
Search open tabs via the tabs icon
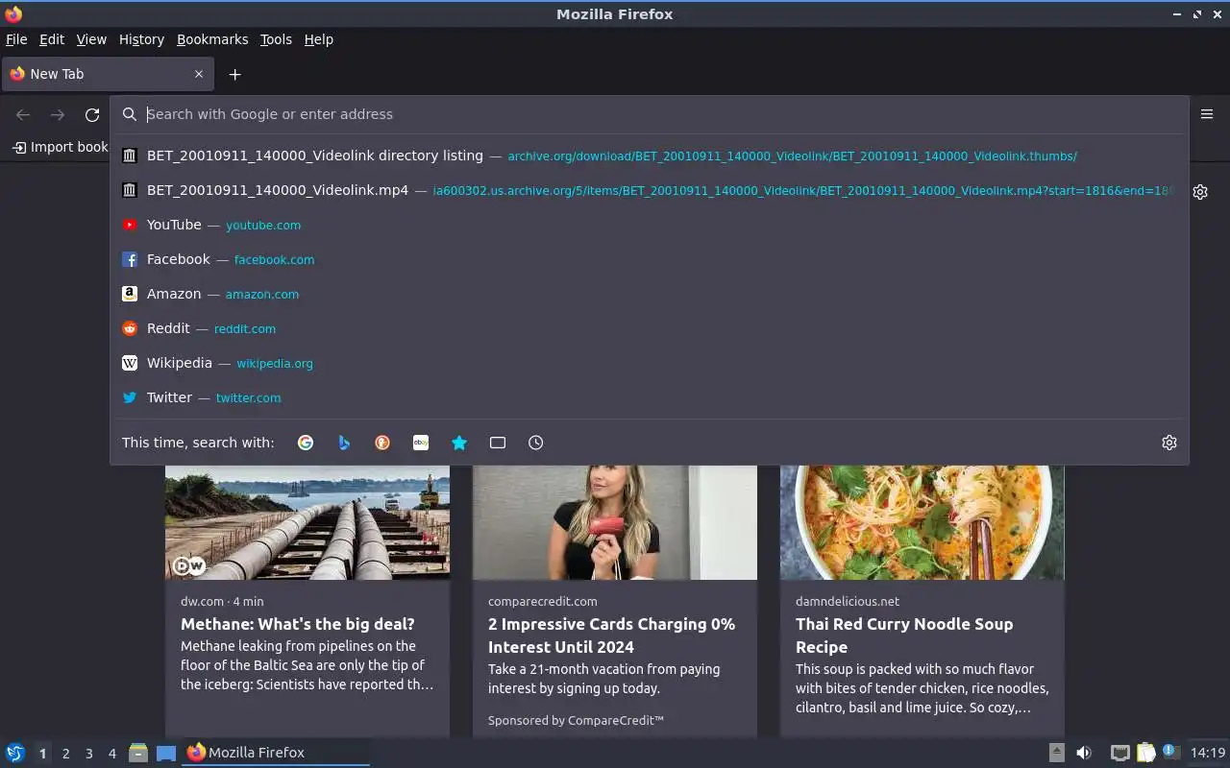pyautogui.click(x=498, y=443)
